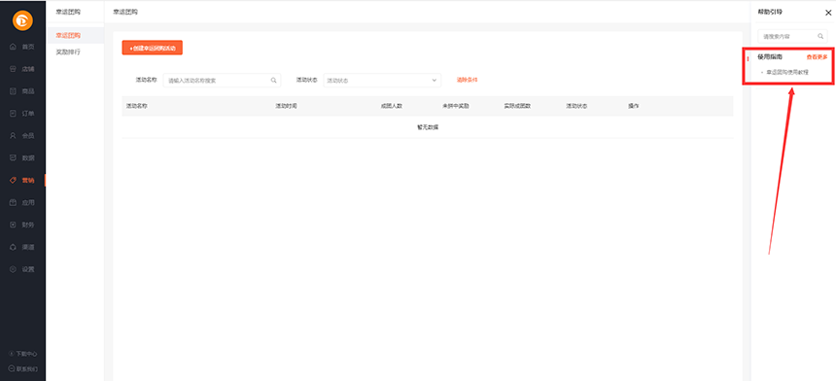The height and width of the screenshot is (381, 836).
Task: Click 幸运团购 heading above submenu
Action: coord(68,12)
